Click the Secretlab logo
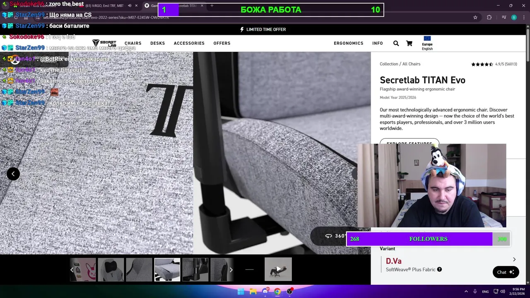The image size is (530, 298). (x=104, y=43)
